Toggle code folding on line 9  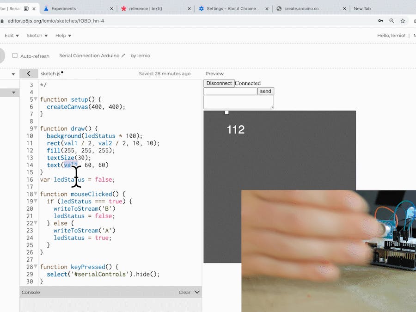tap(36, 128)
